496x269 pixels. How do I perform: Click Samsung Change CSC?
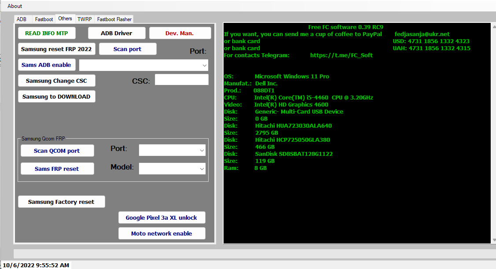click(x=56, y=81)
